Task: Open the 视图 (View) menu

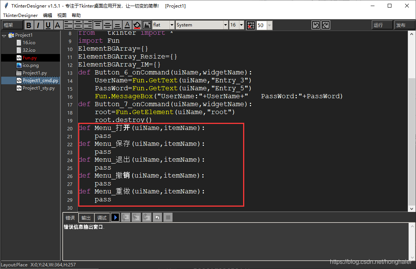Action: click(62, 15)
